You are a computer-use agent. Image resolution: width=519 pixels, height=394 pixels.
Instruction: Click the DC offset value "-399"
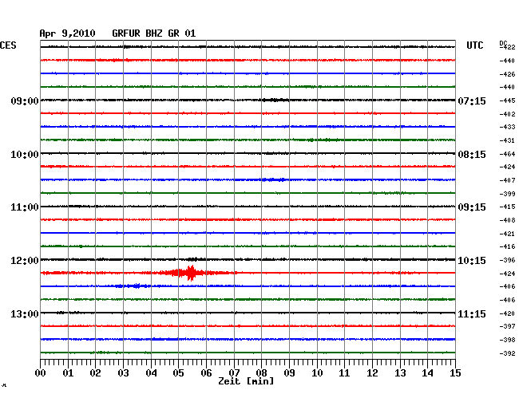tap(507, 194)
